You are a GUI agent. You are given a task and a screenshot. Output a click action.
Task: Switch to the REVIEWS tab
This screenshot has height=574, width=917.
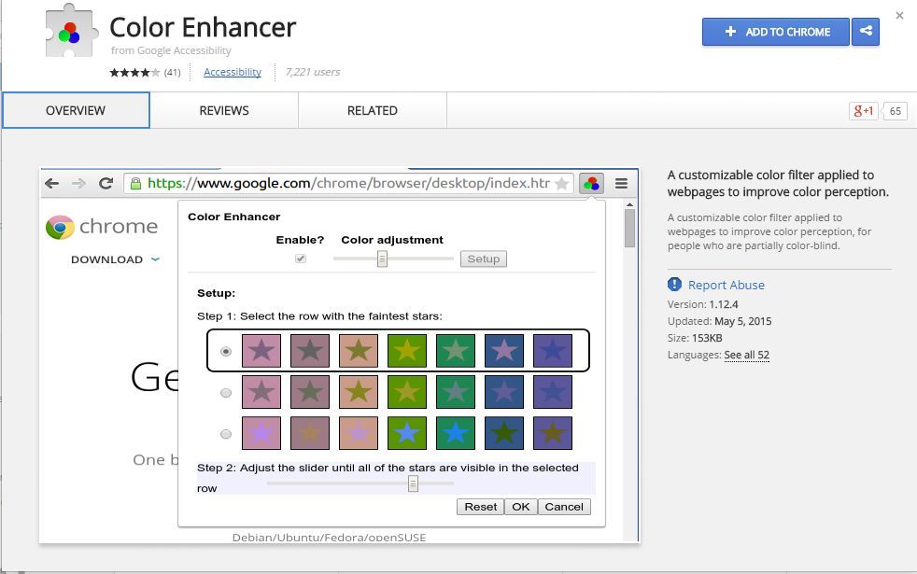tap(224, 110)
